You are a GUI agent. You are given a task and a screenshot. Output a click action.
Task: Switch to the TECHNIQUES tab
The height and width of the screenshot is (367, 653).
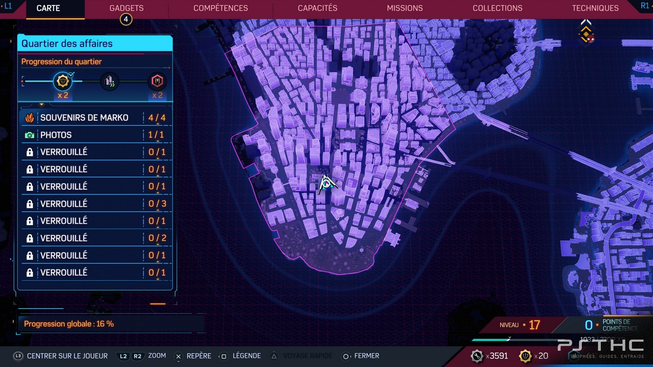click(x=595, y=8)
